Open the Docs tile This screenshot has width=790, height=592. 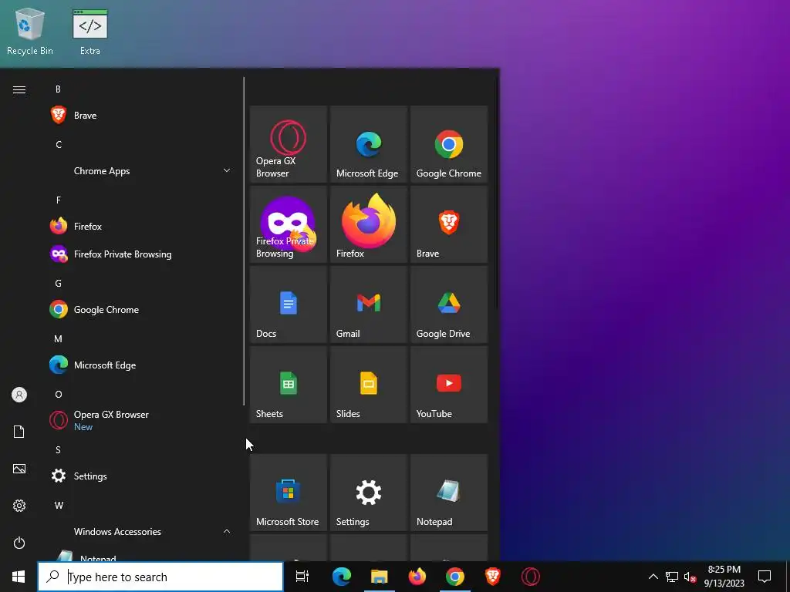pos(289,304)
